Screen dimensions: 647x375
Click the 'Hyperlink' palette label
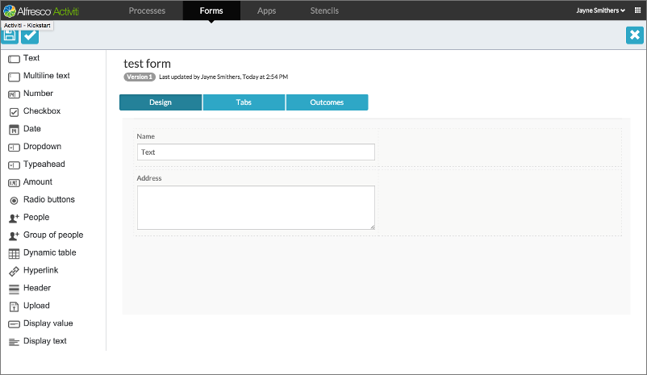pyautogui.click(x=41, y=270)
